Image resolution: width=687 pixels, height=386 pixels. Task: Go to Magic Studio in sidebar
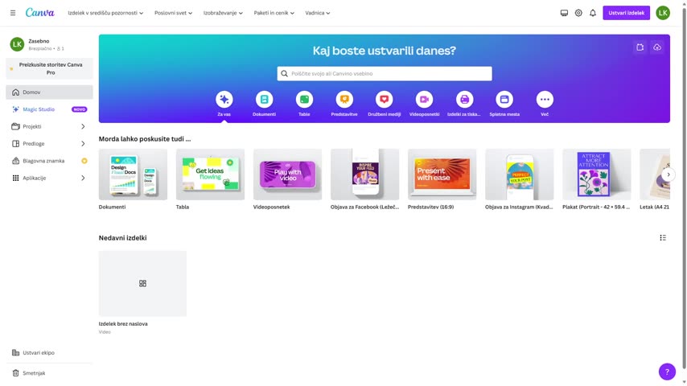[x=39, y=109]
